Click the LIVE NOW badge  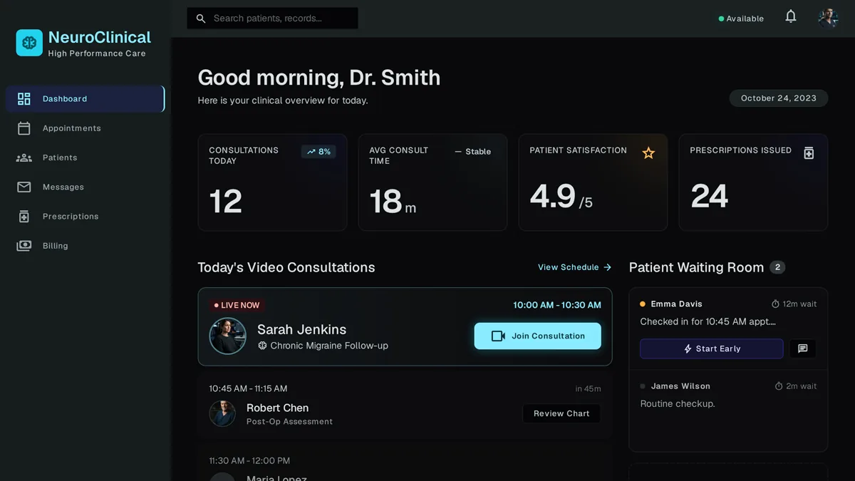pyautogui.click(x=237, y=305)
